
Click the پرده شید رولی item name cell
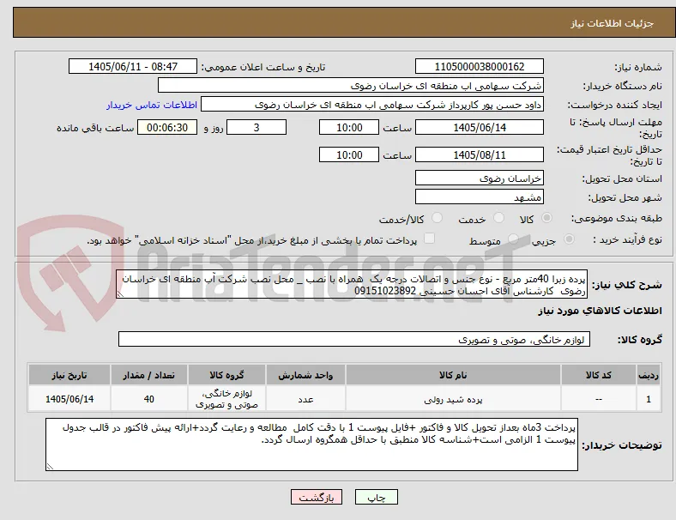pyautogui.click(x=453, y=399)
